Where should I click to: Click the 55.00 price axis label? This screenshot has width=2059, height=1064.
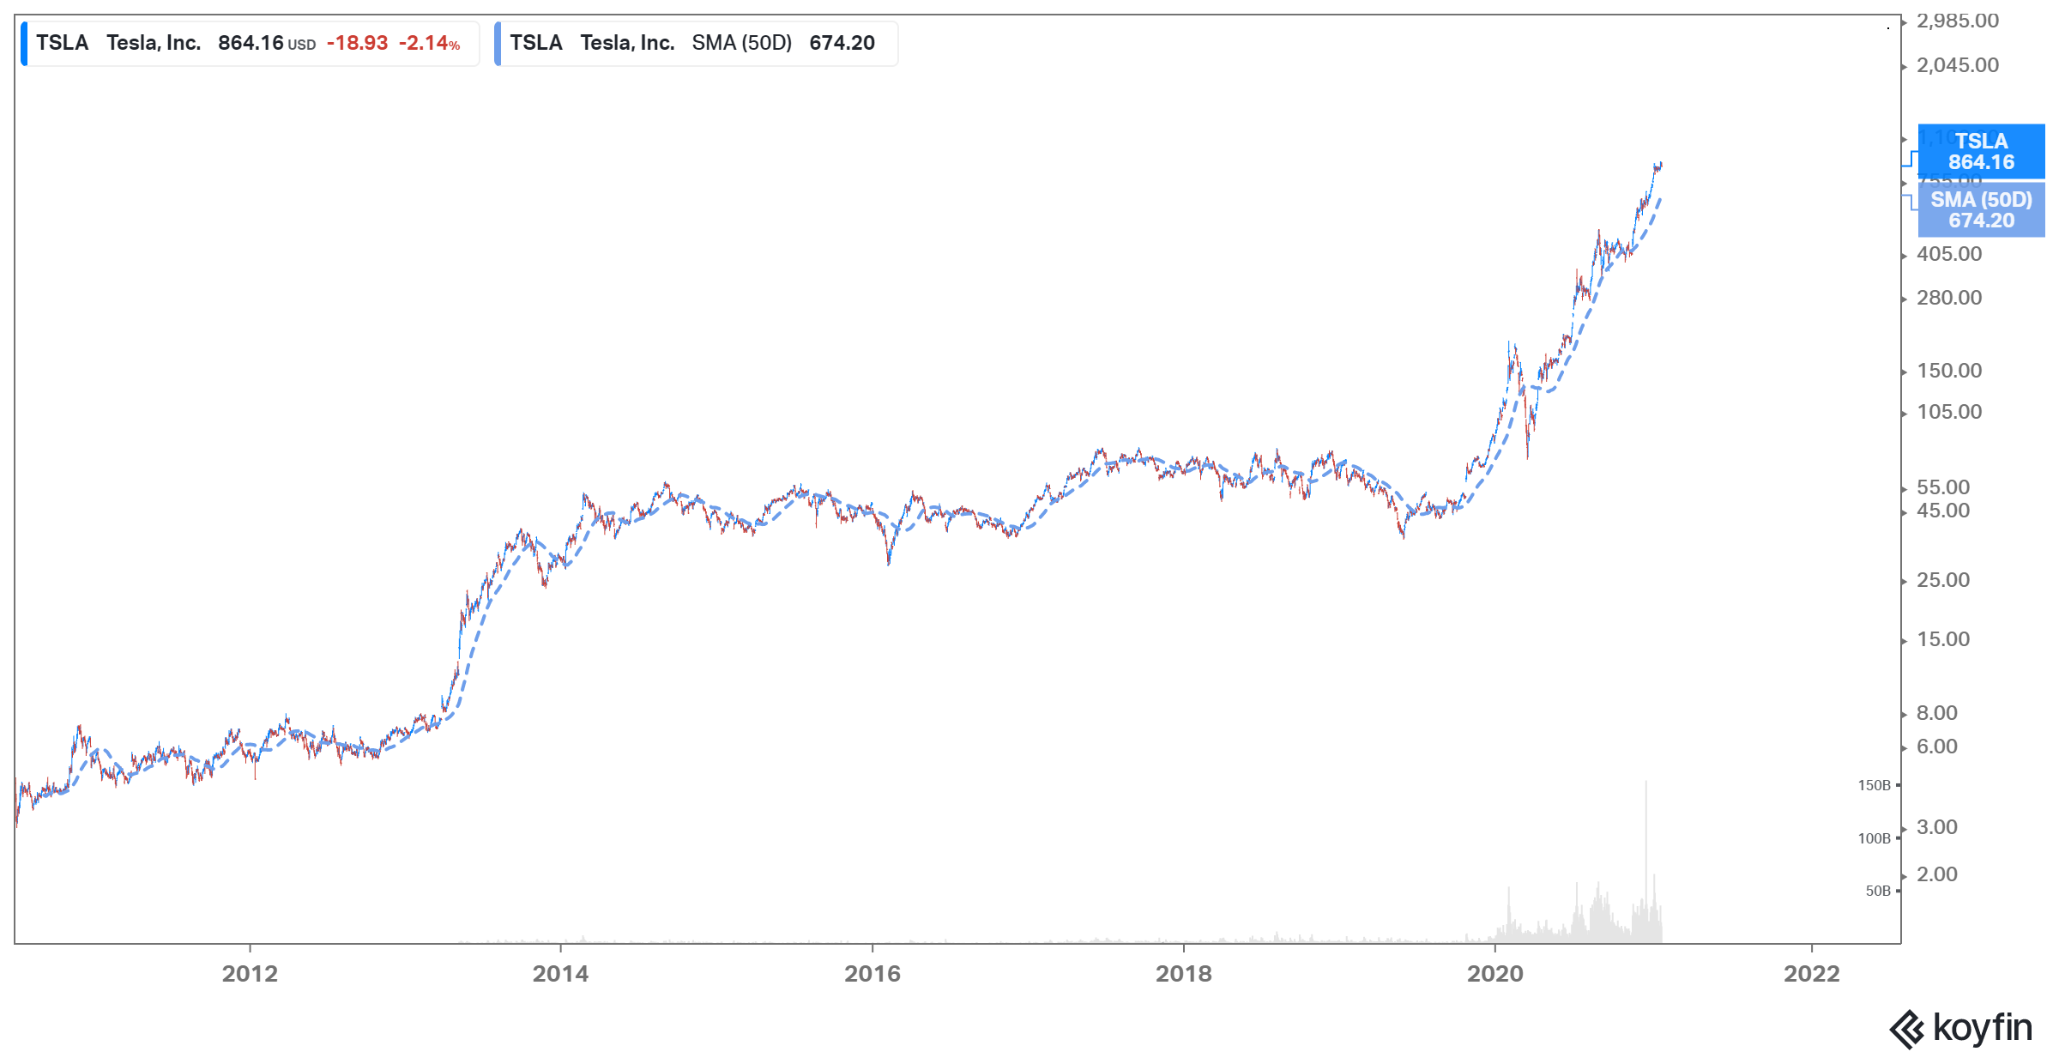click(1943, 487)
